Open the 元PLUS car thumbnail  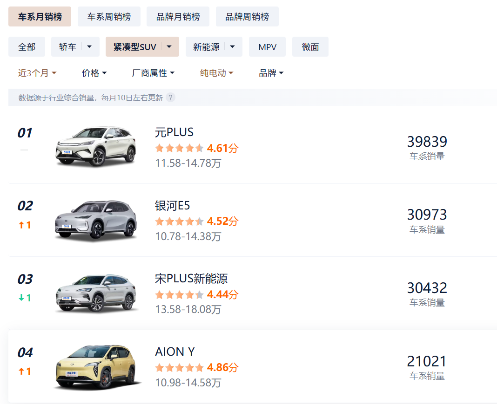(96, 146)
